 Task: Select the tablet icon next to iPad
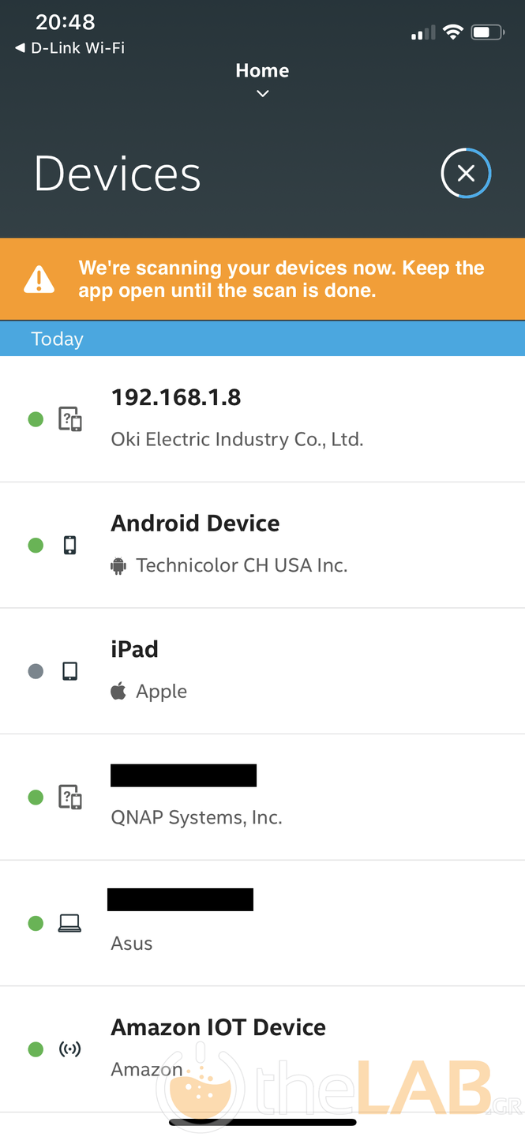point(69,670)
